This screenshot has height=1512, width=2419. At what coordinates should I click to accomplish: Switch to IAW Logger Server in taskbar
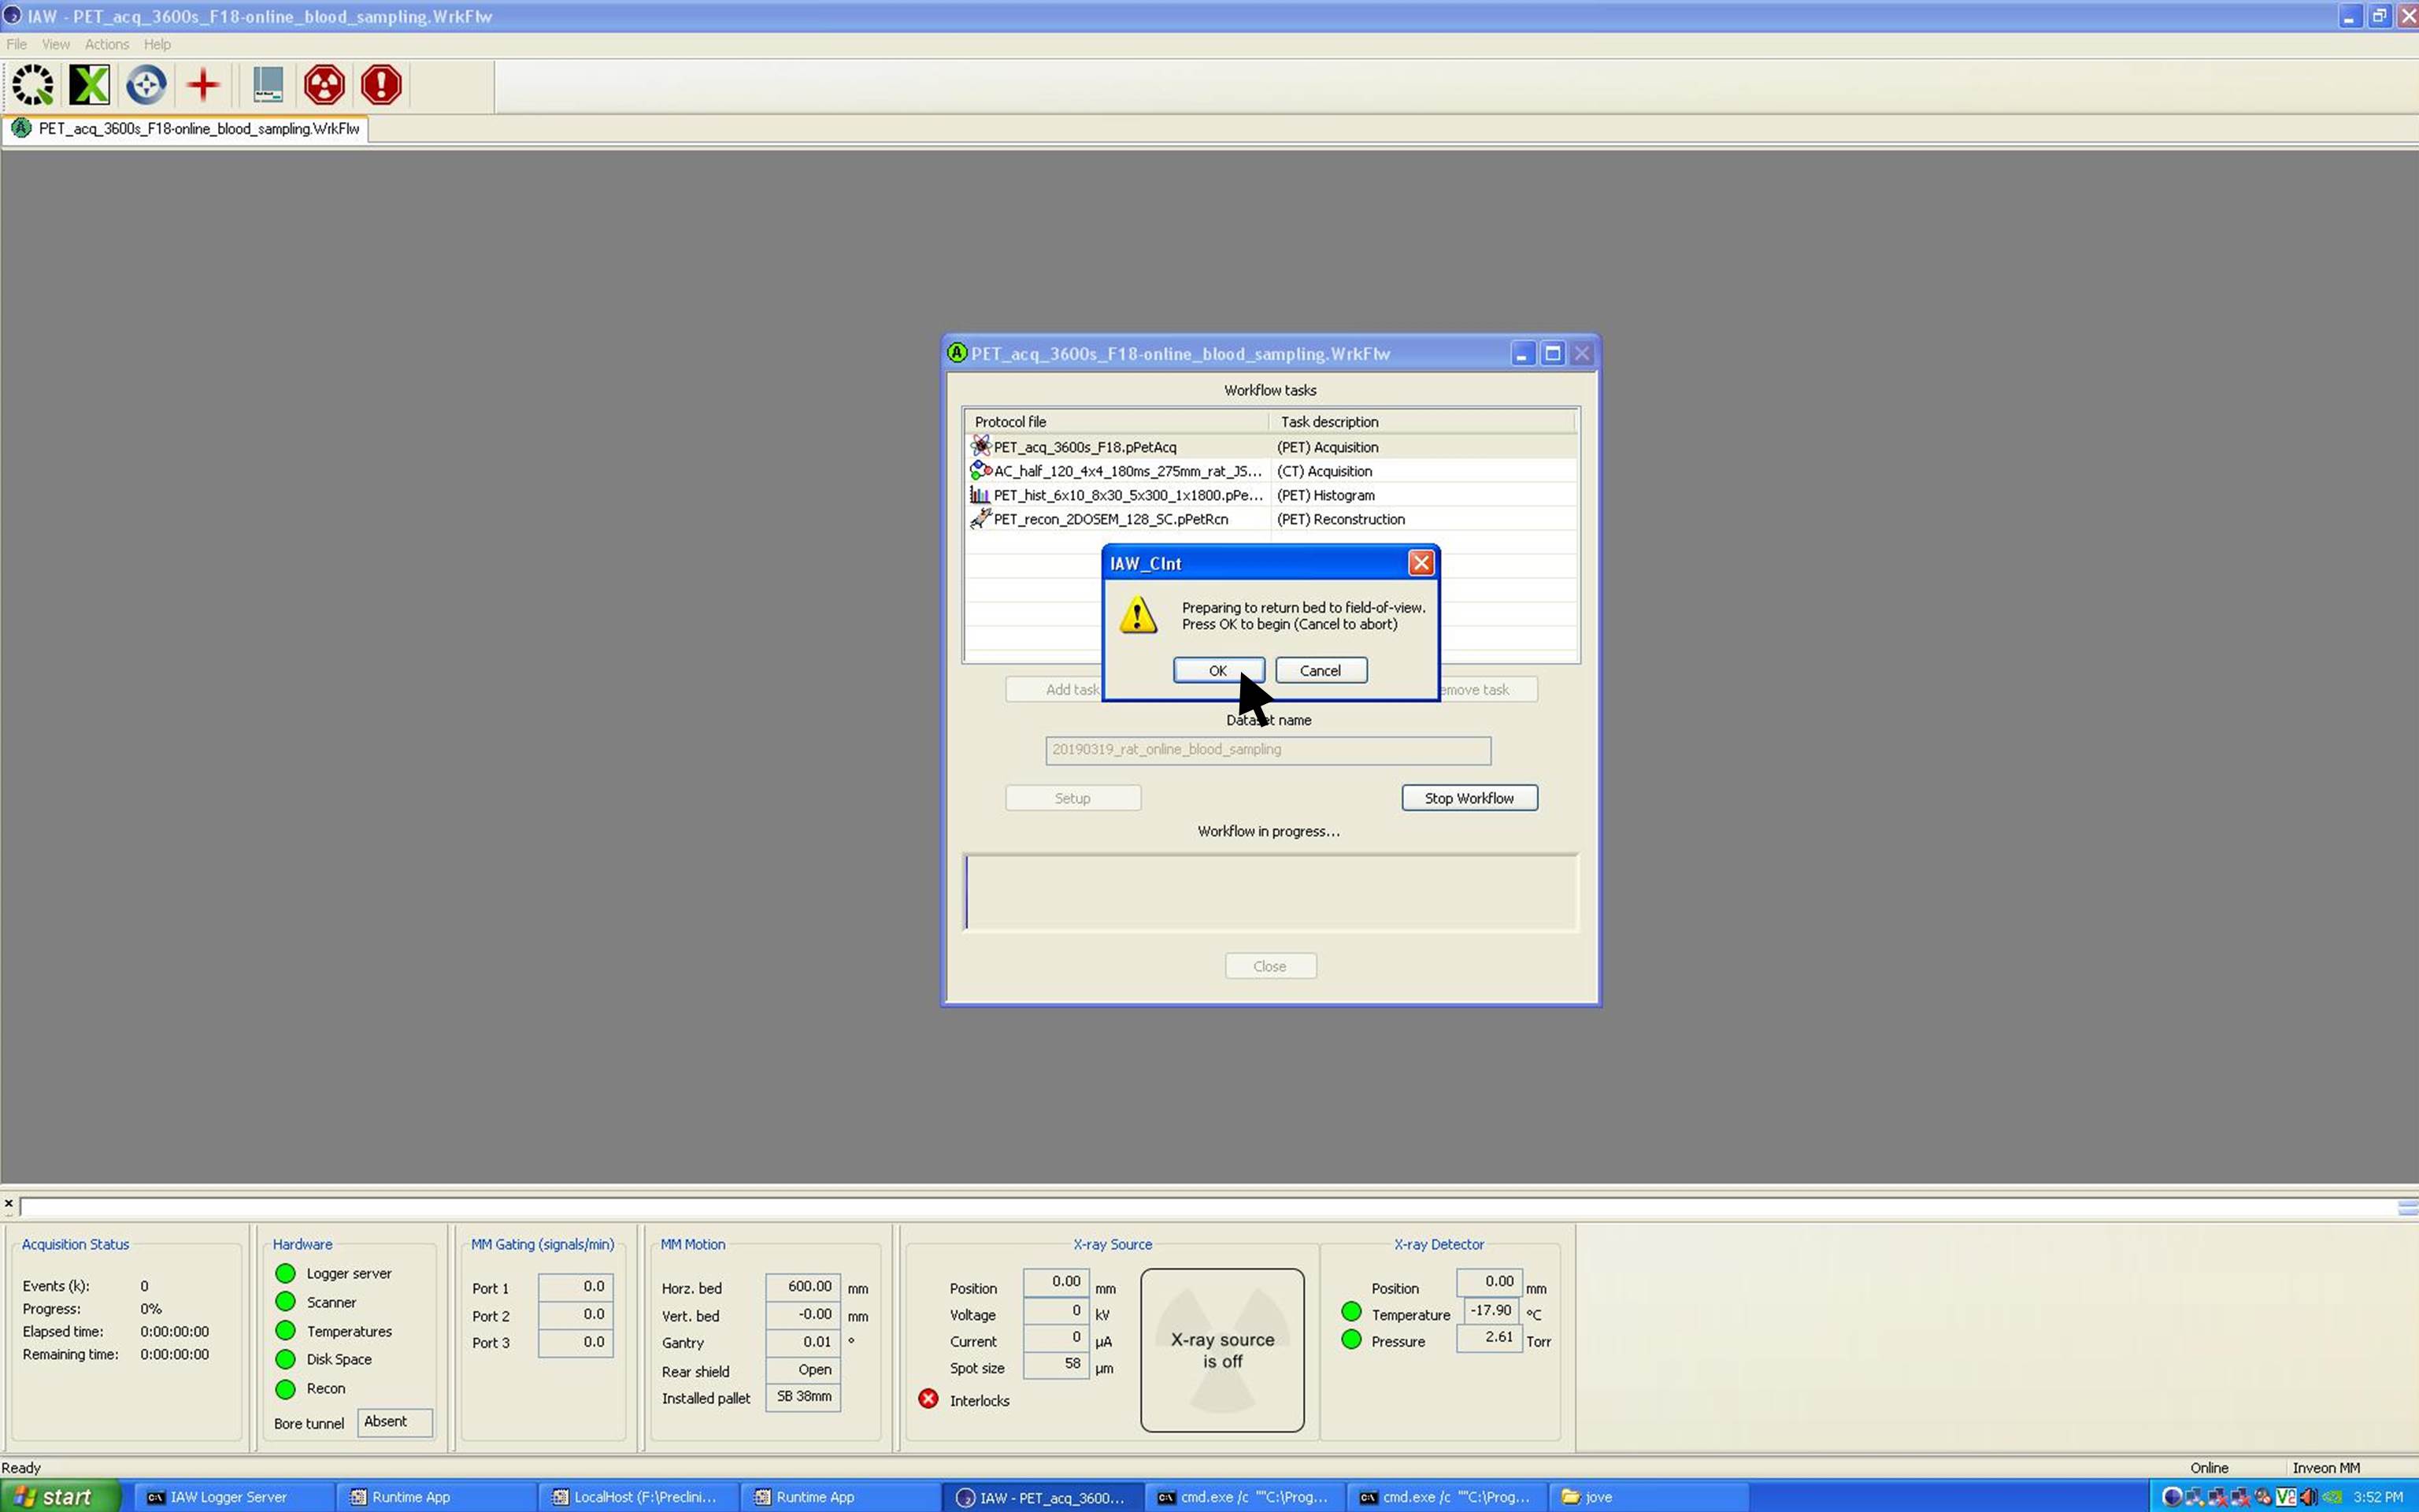click(x=228, y=1497)
